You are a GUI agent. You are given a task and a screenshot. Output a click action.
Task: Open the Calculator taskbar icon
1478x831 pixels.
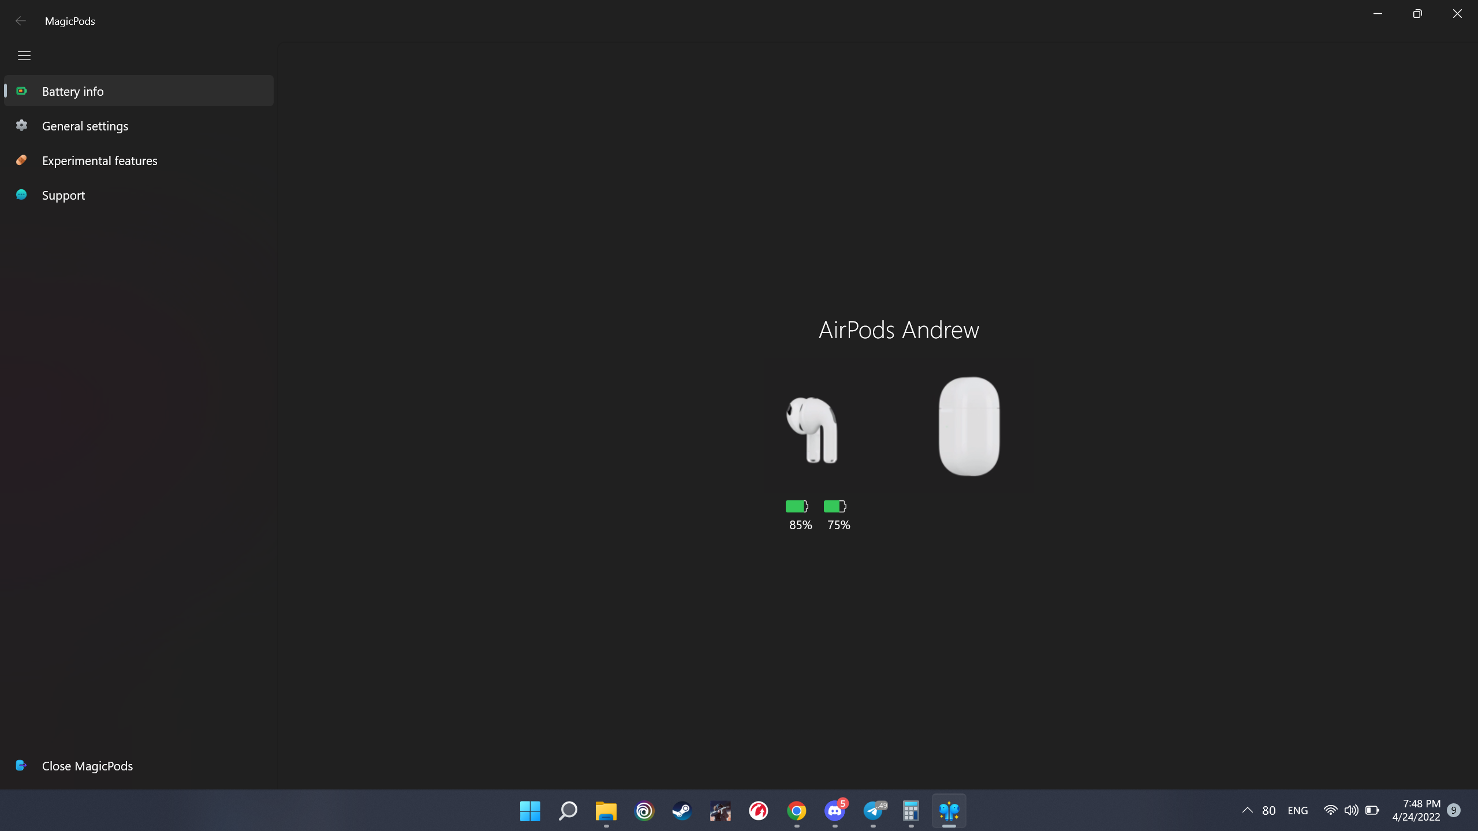(x=910, y=811)
